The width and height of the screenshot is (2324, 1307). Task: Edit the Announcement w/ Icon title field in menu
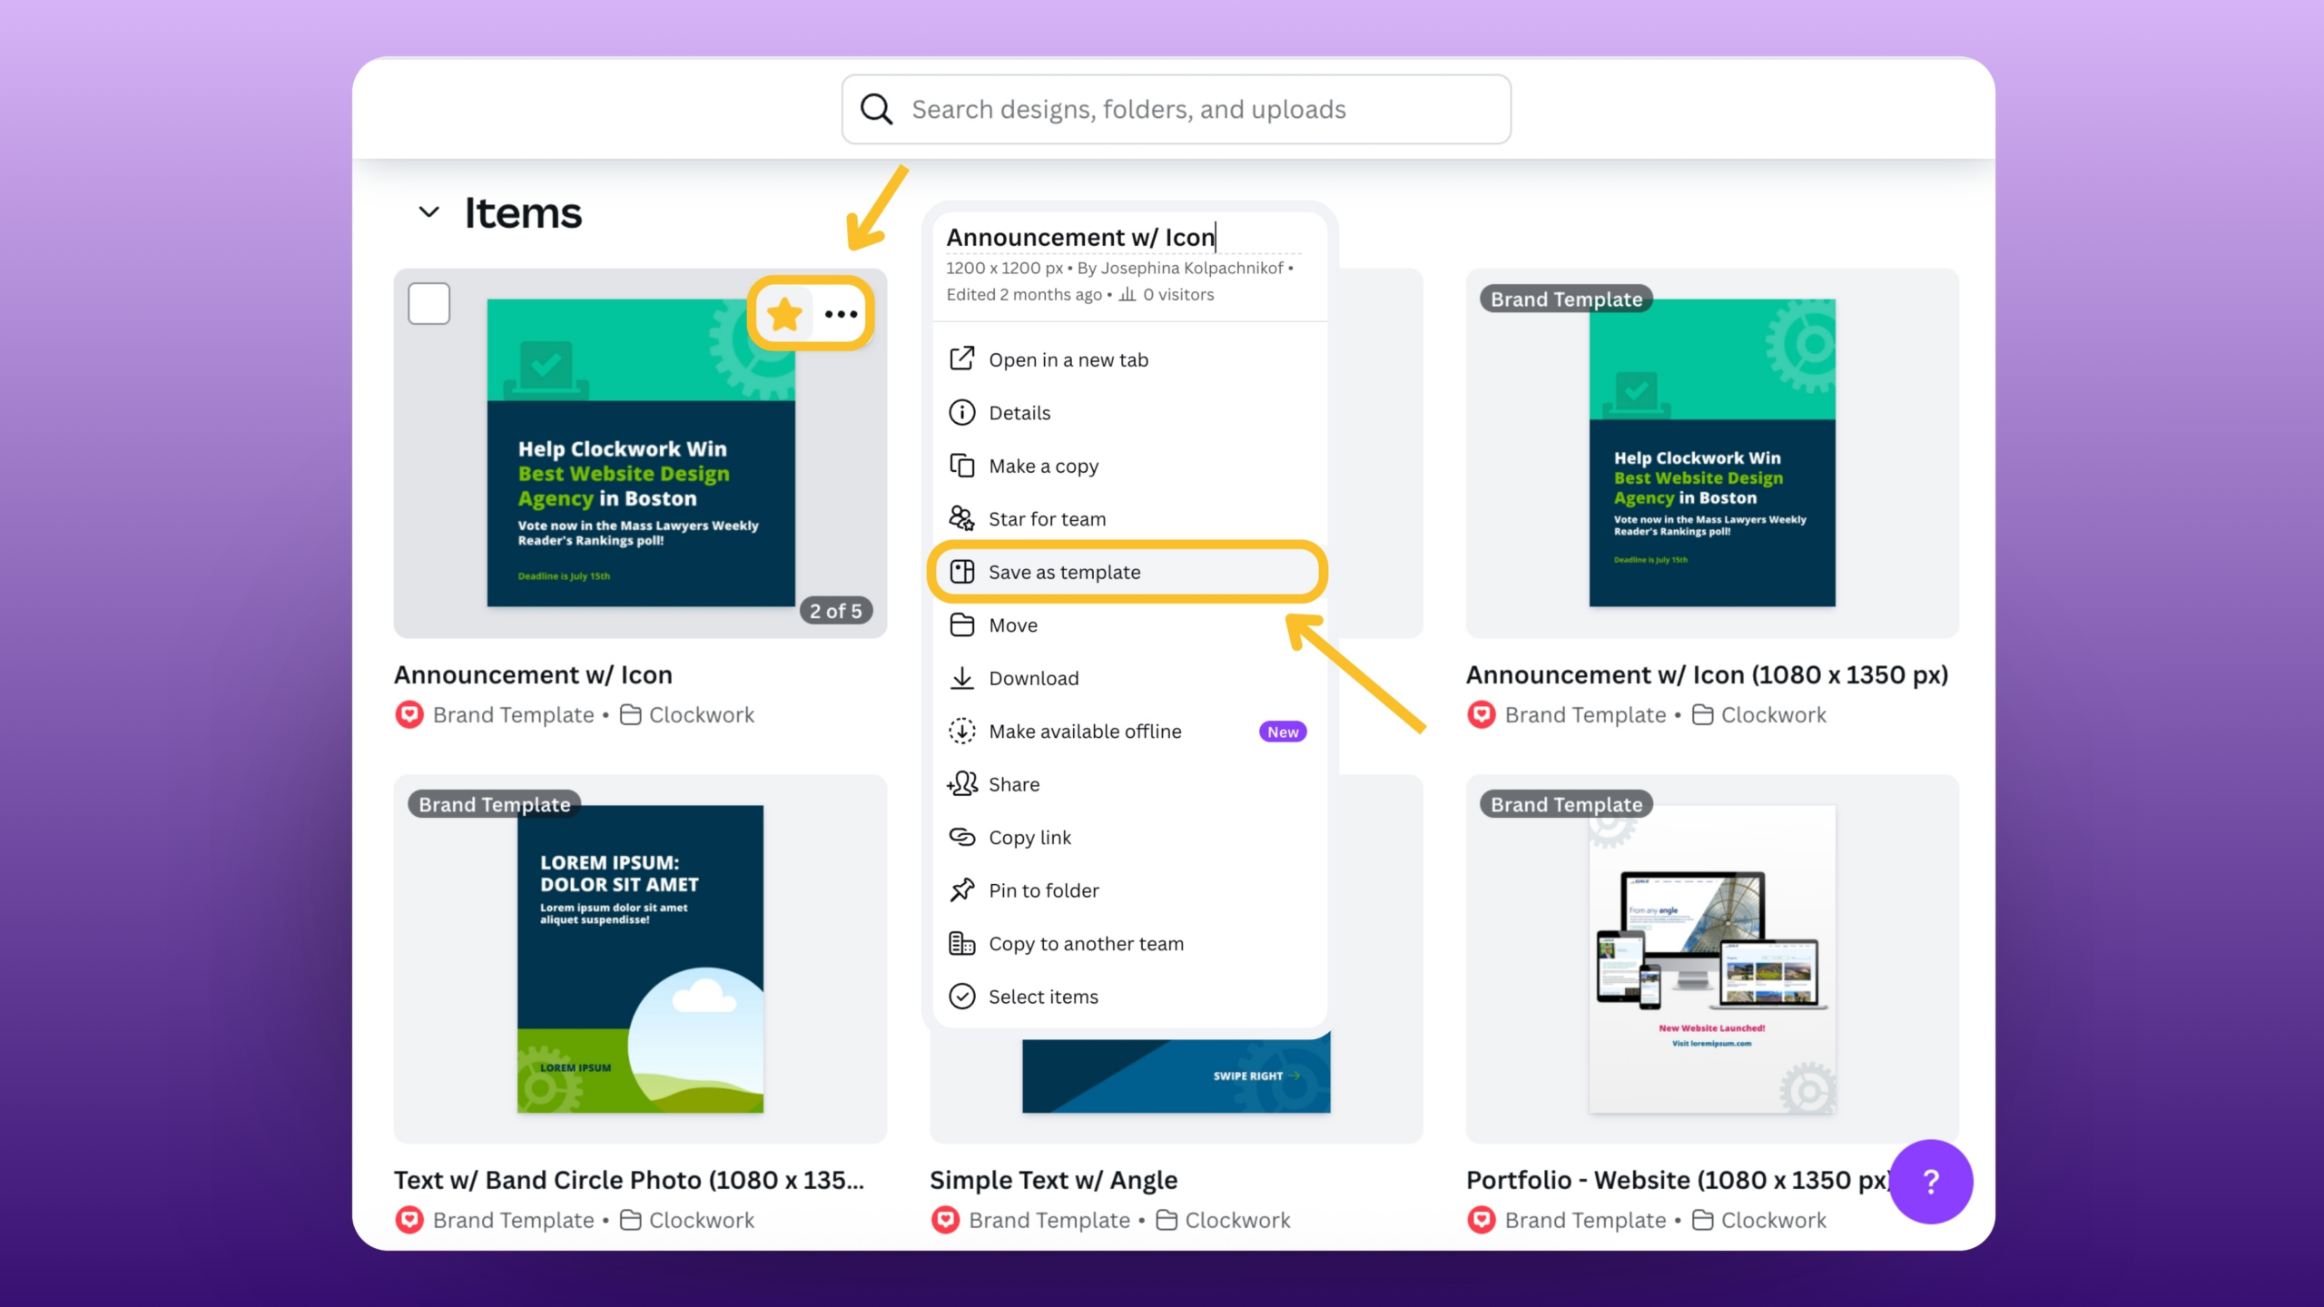coord(1124,237)
